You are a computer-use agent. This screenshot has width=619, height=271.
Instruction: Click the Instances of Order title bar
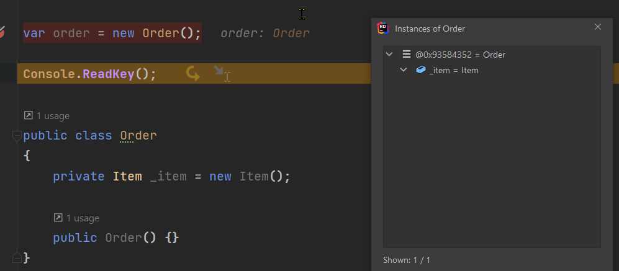click(x=484, y=29)
